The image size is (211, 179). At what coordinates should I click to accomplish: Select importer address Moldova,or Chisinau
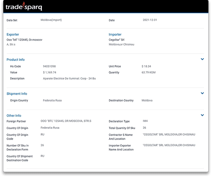[x=122, y=44]
